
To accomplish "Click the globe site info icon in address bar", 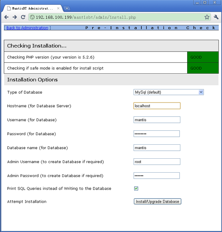I will [32, 17].
